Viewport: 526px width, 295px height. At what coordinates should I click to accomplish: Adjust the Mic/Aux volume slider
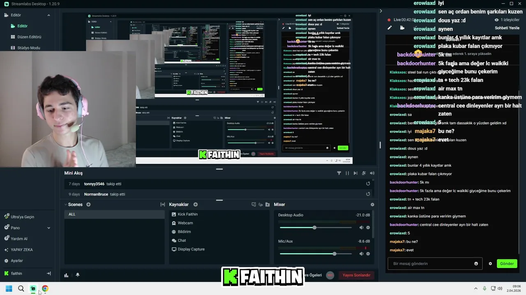pyautogui.click(x=316, y=254)
